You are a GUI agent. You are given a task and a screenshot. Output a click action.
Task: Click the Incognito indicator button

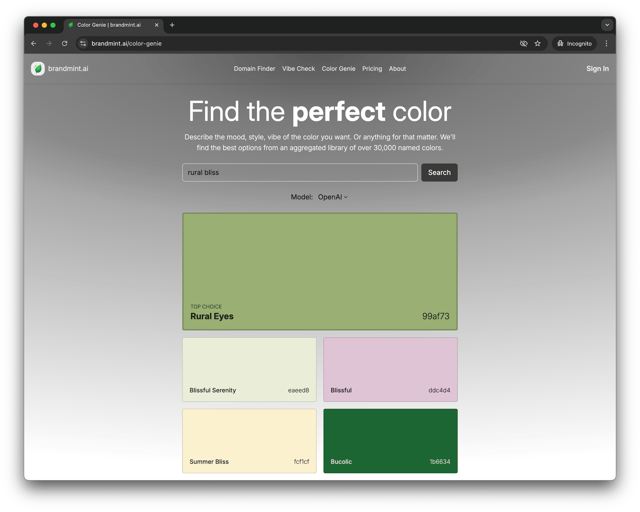click(574, 43)
